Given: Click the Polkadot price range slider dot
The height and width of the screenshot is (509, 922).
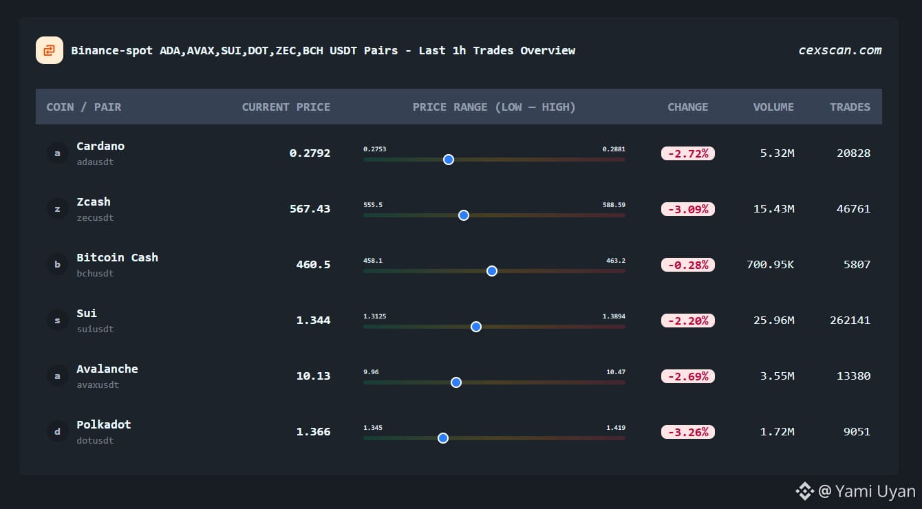Looking at the screenshot, I should (443, 438).
